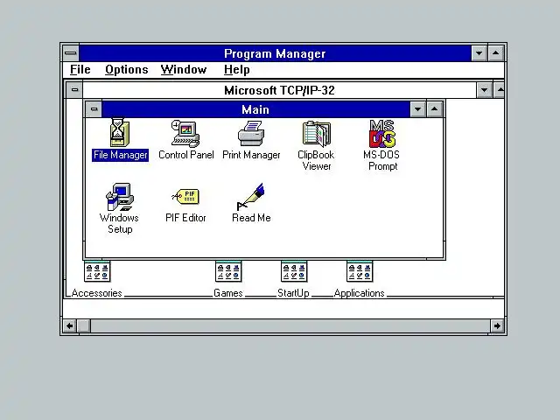Click the "StartUp" group label
The image size is (560, 420).
click(293, 293)
